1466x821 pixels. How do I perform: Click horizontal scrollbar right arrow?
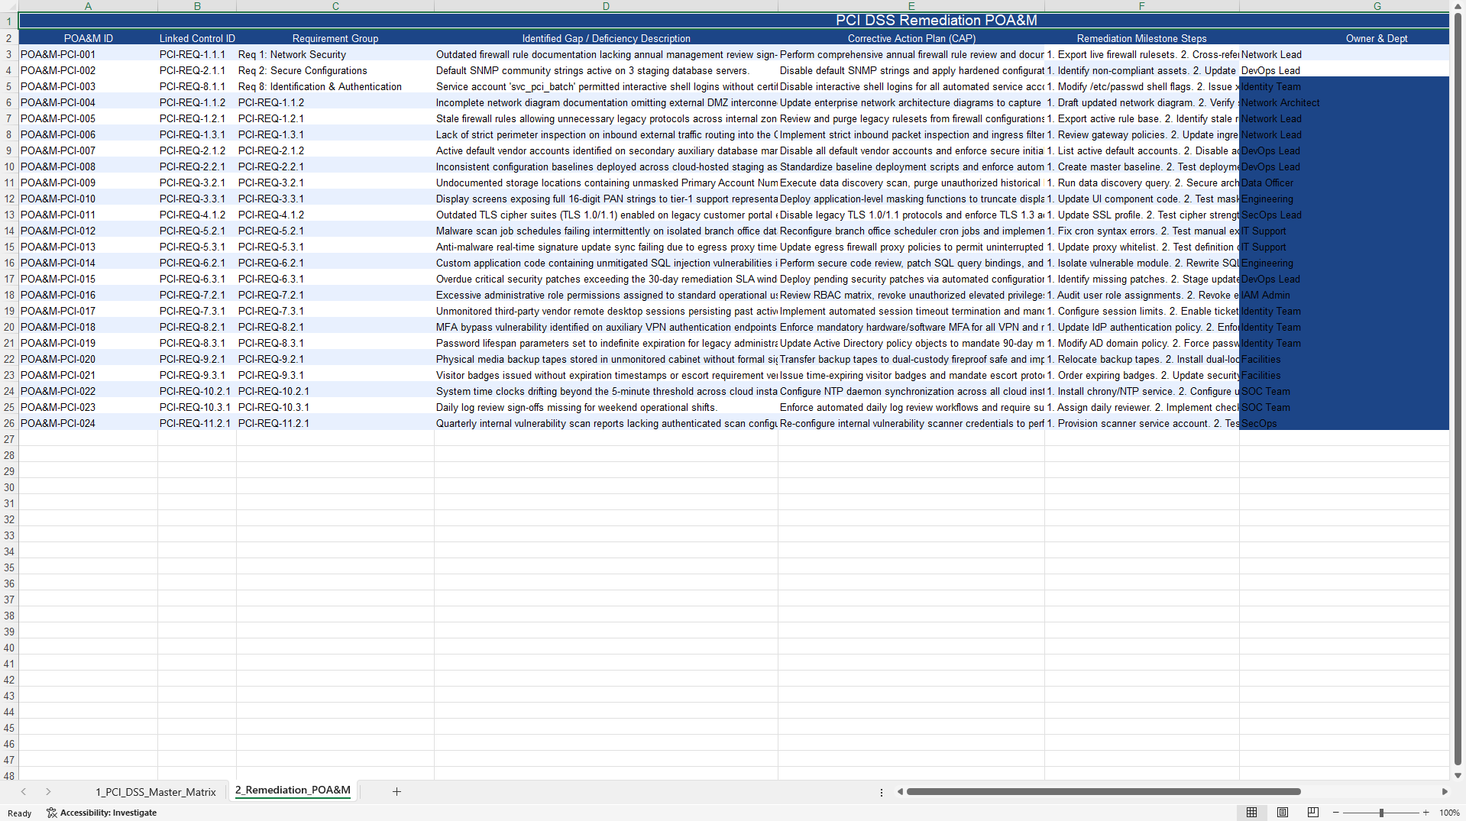(x=1444, y=791)
